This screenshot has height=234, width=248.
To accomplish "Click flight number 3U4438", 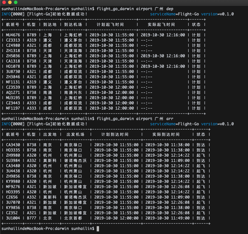I will pos(13,171).
